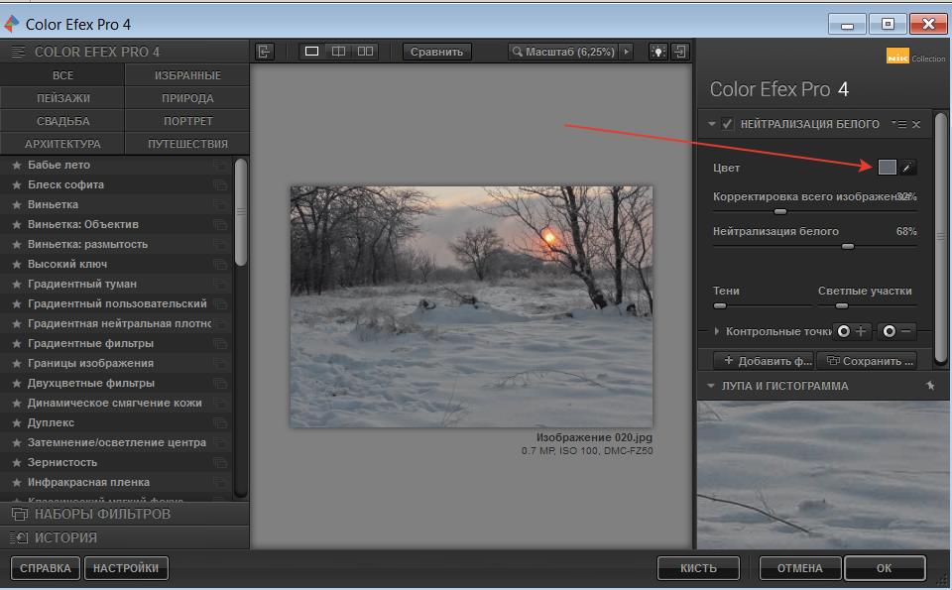Hide the right adjustments panel icon
952x590 pixels.
(680, 53)
